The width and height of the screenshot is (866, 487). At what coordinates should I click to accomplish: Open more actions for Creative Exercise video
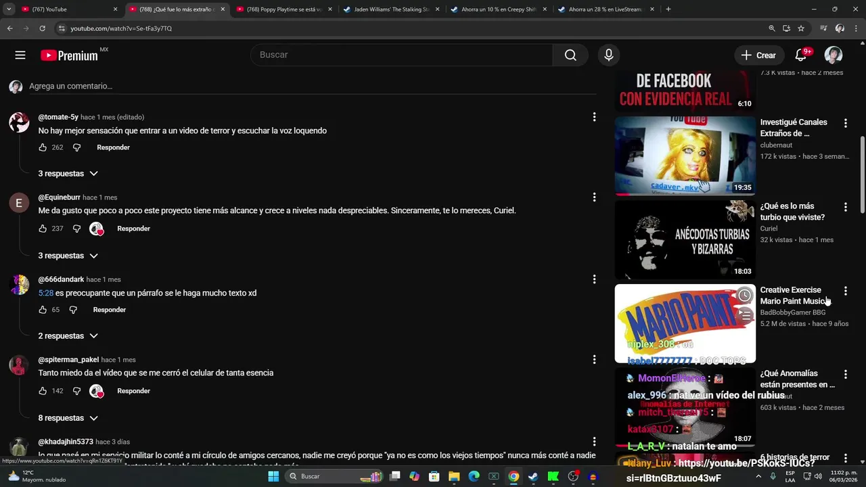pyautogui.click(x=845, y=291)
